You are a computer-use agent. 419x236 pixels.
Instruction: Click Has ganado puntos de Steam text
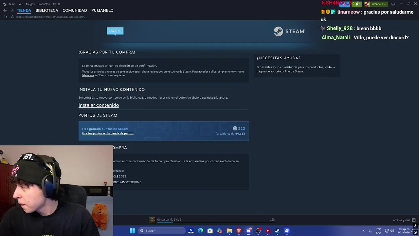[105, 129]
